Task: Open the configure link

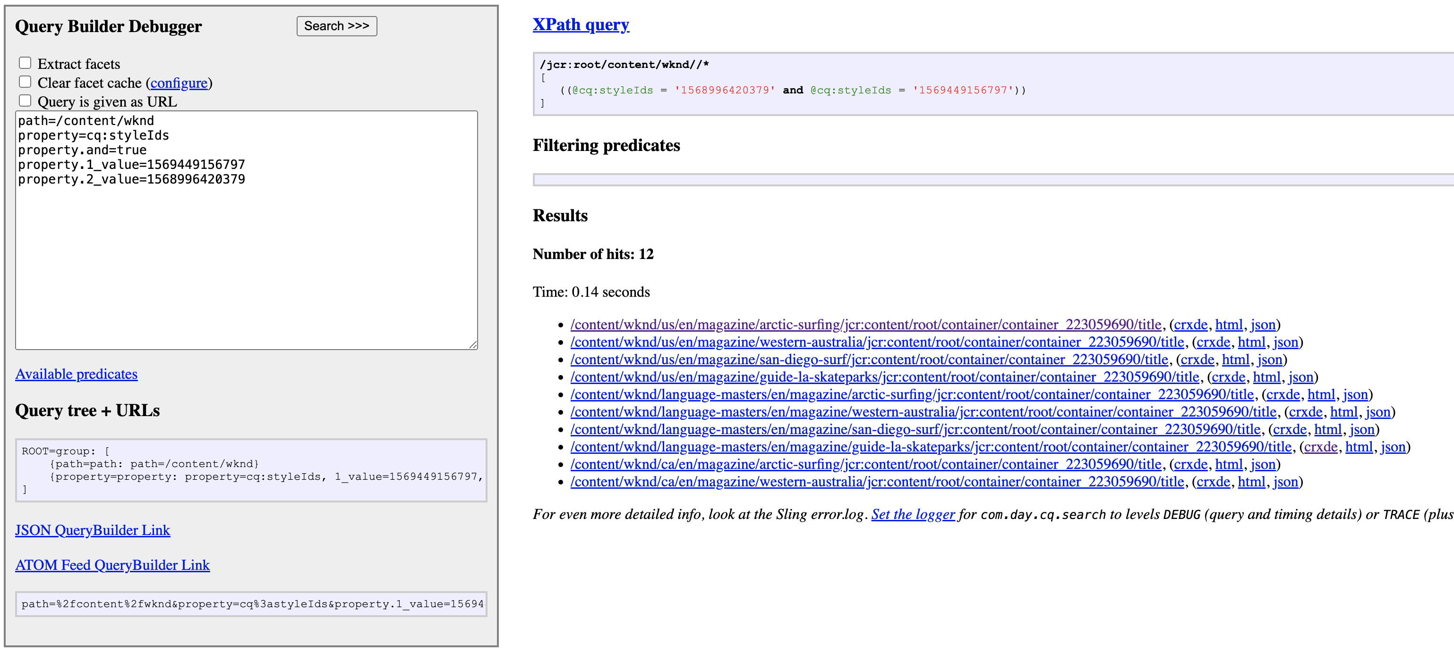Action: [x=180, y=82]
